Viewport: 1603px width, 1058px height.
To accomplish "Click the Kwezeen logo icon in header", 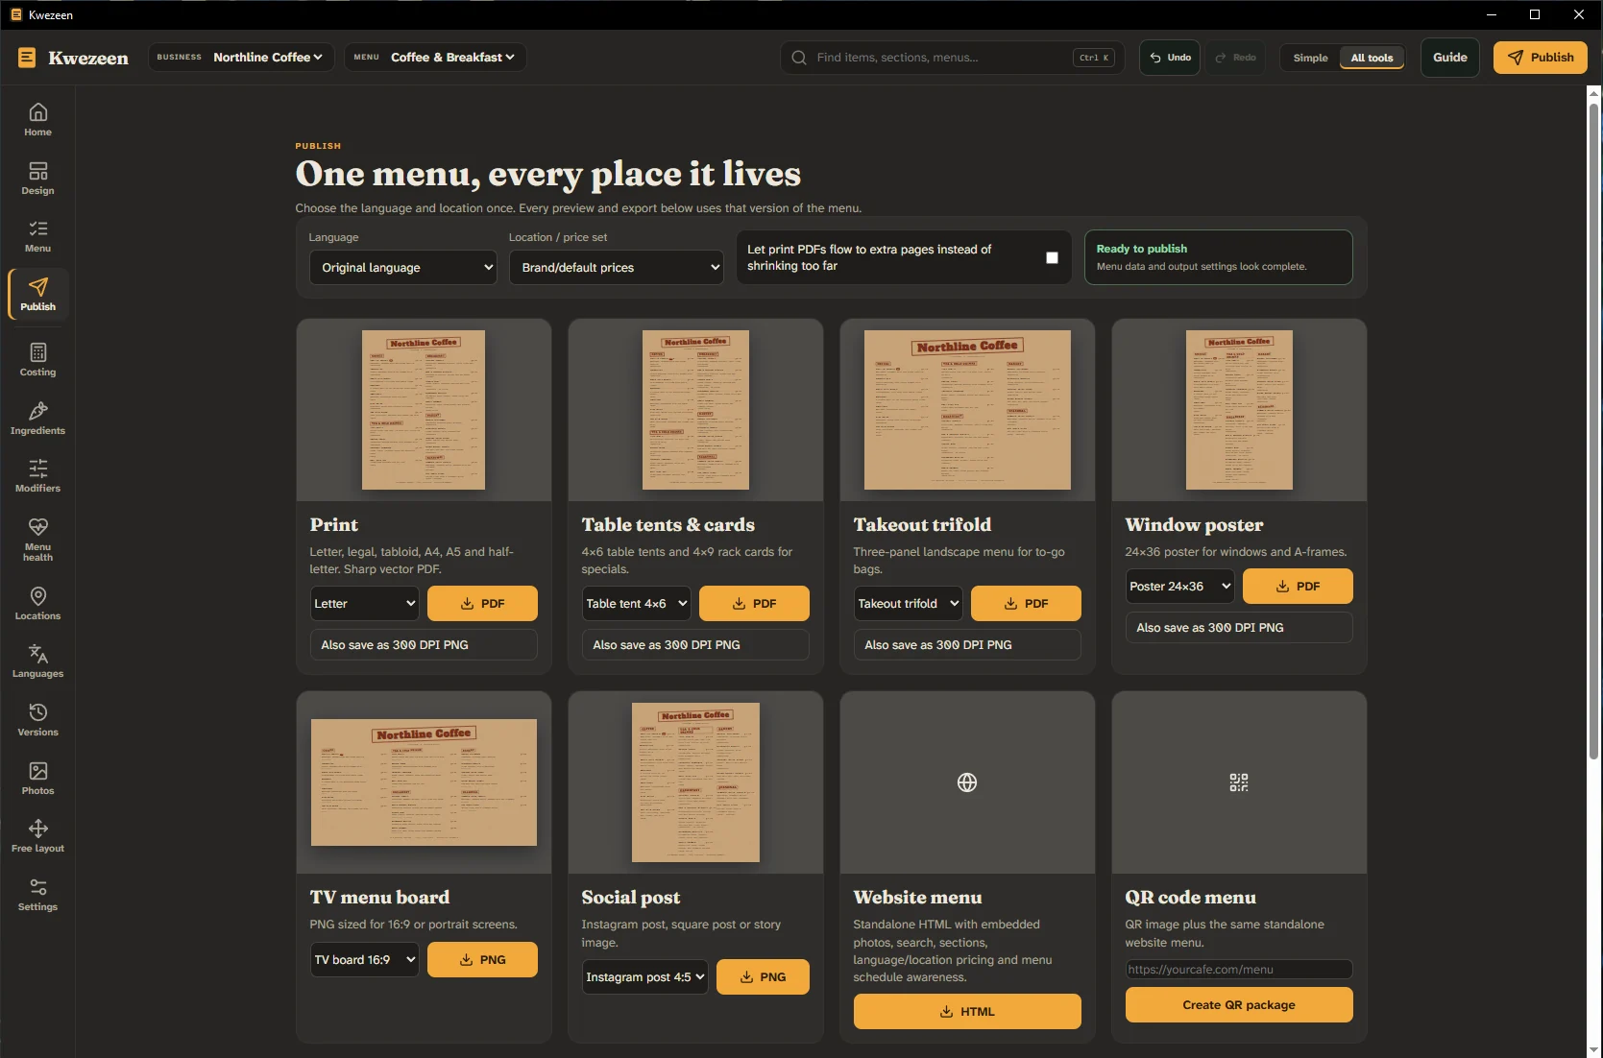I will coord(27,58).
